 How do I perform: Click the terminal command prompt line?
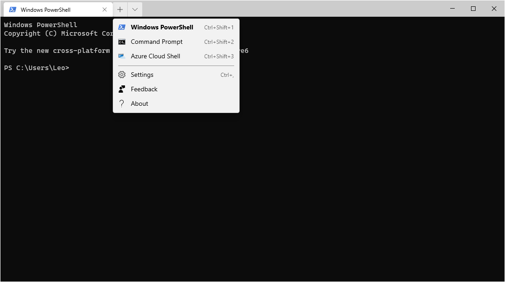point(37,67)
